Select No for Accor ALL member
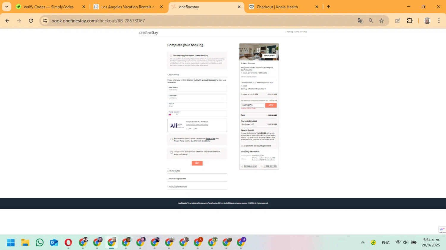The height and width of the screenshot is (250, 446). tap(194, 129)
